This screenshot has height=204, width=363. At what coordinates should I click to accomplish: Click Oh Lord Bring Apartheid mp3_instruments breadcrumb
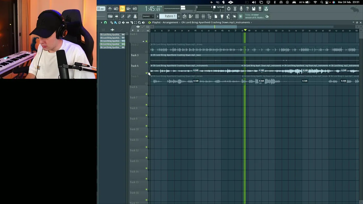pyautogui.click(x=216, y=22)
